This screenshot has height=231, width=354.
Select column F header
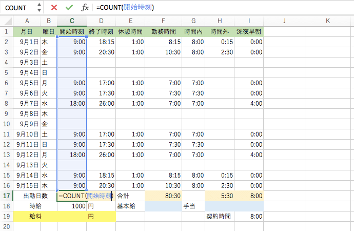pos(164,21)
